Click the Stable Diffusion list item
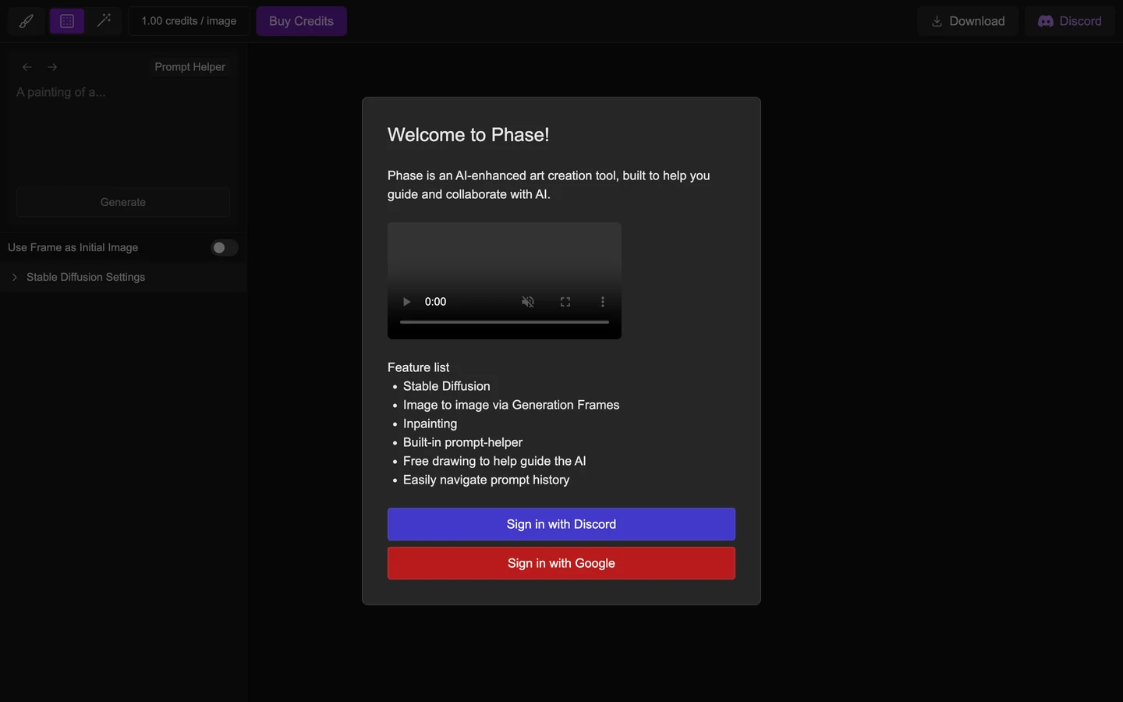 pyautogui.click(x=447, y=386)
